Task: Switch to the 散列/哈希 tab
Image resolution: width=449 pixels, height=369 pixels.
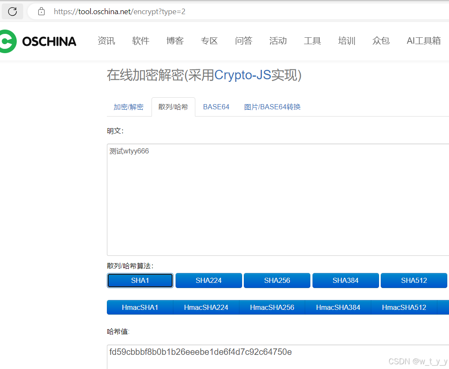Action: coord(173,107)
